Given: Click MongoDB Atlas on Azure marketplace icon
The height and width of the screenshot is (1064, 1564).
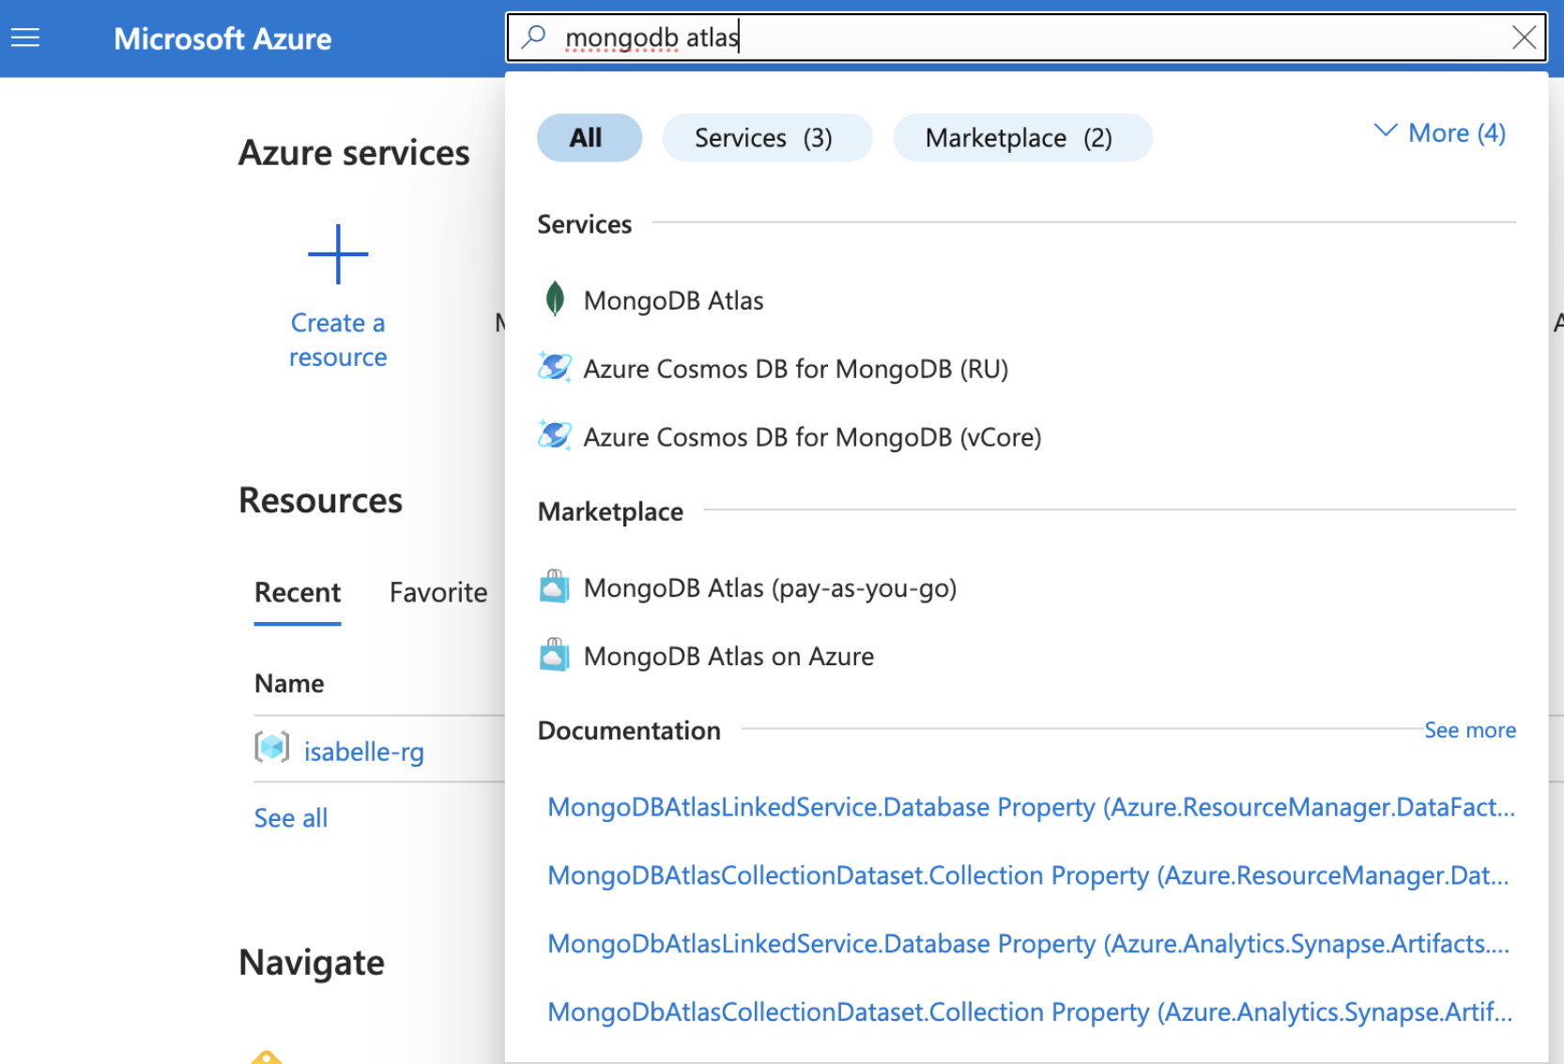Looking at the screenshot, I should click(555, 655).
